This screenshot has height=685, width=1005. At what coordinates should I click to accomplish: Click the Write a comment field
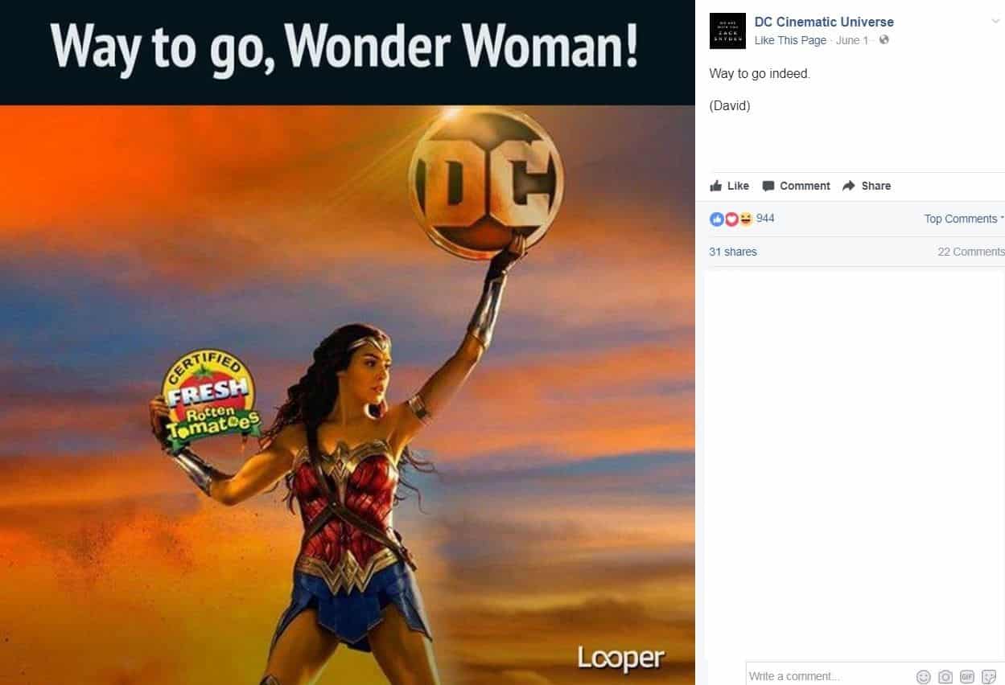pos(829,676)
